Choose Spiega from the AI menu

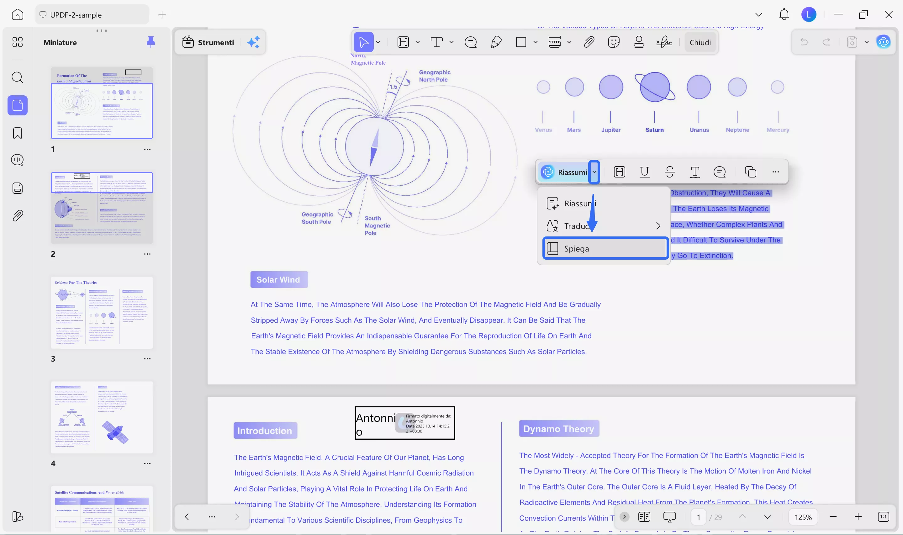[x=605, y=248]
